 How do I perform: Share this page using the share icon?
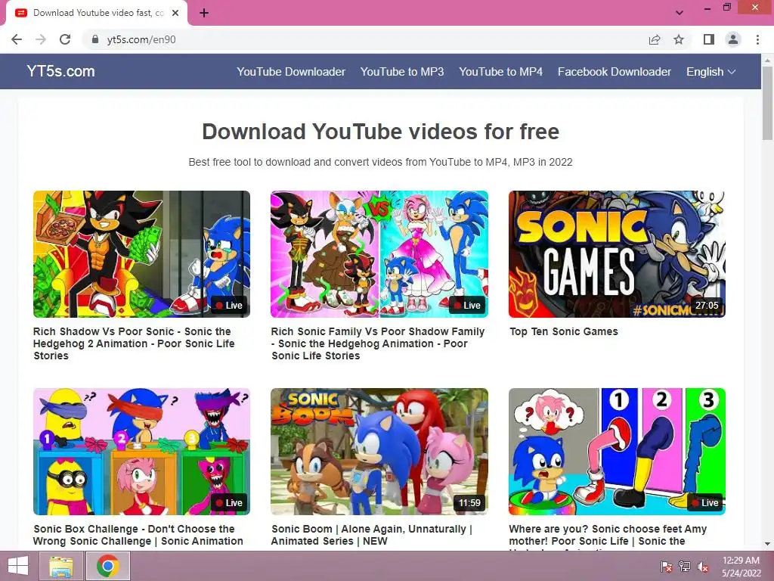(655, 39)
